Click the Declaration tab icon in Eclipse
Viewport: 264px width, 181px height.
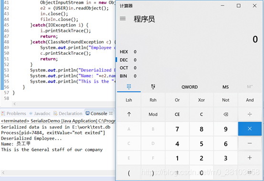55,113
